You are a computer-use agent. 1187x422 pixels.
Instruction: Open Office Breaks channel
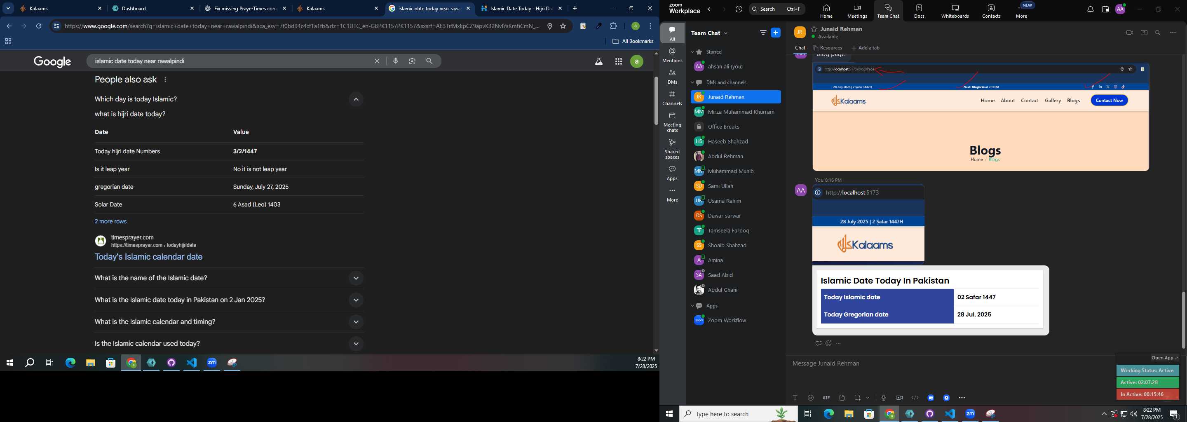735,127
